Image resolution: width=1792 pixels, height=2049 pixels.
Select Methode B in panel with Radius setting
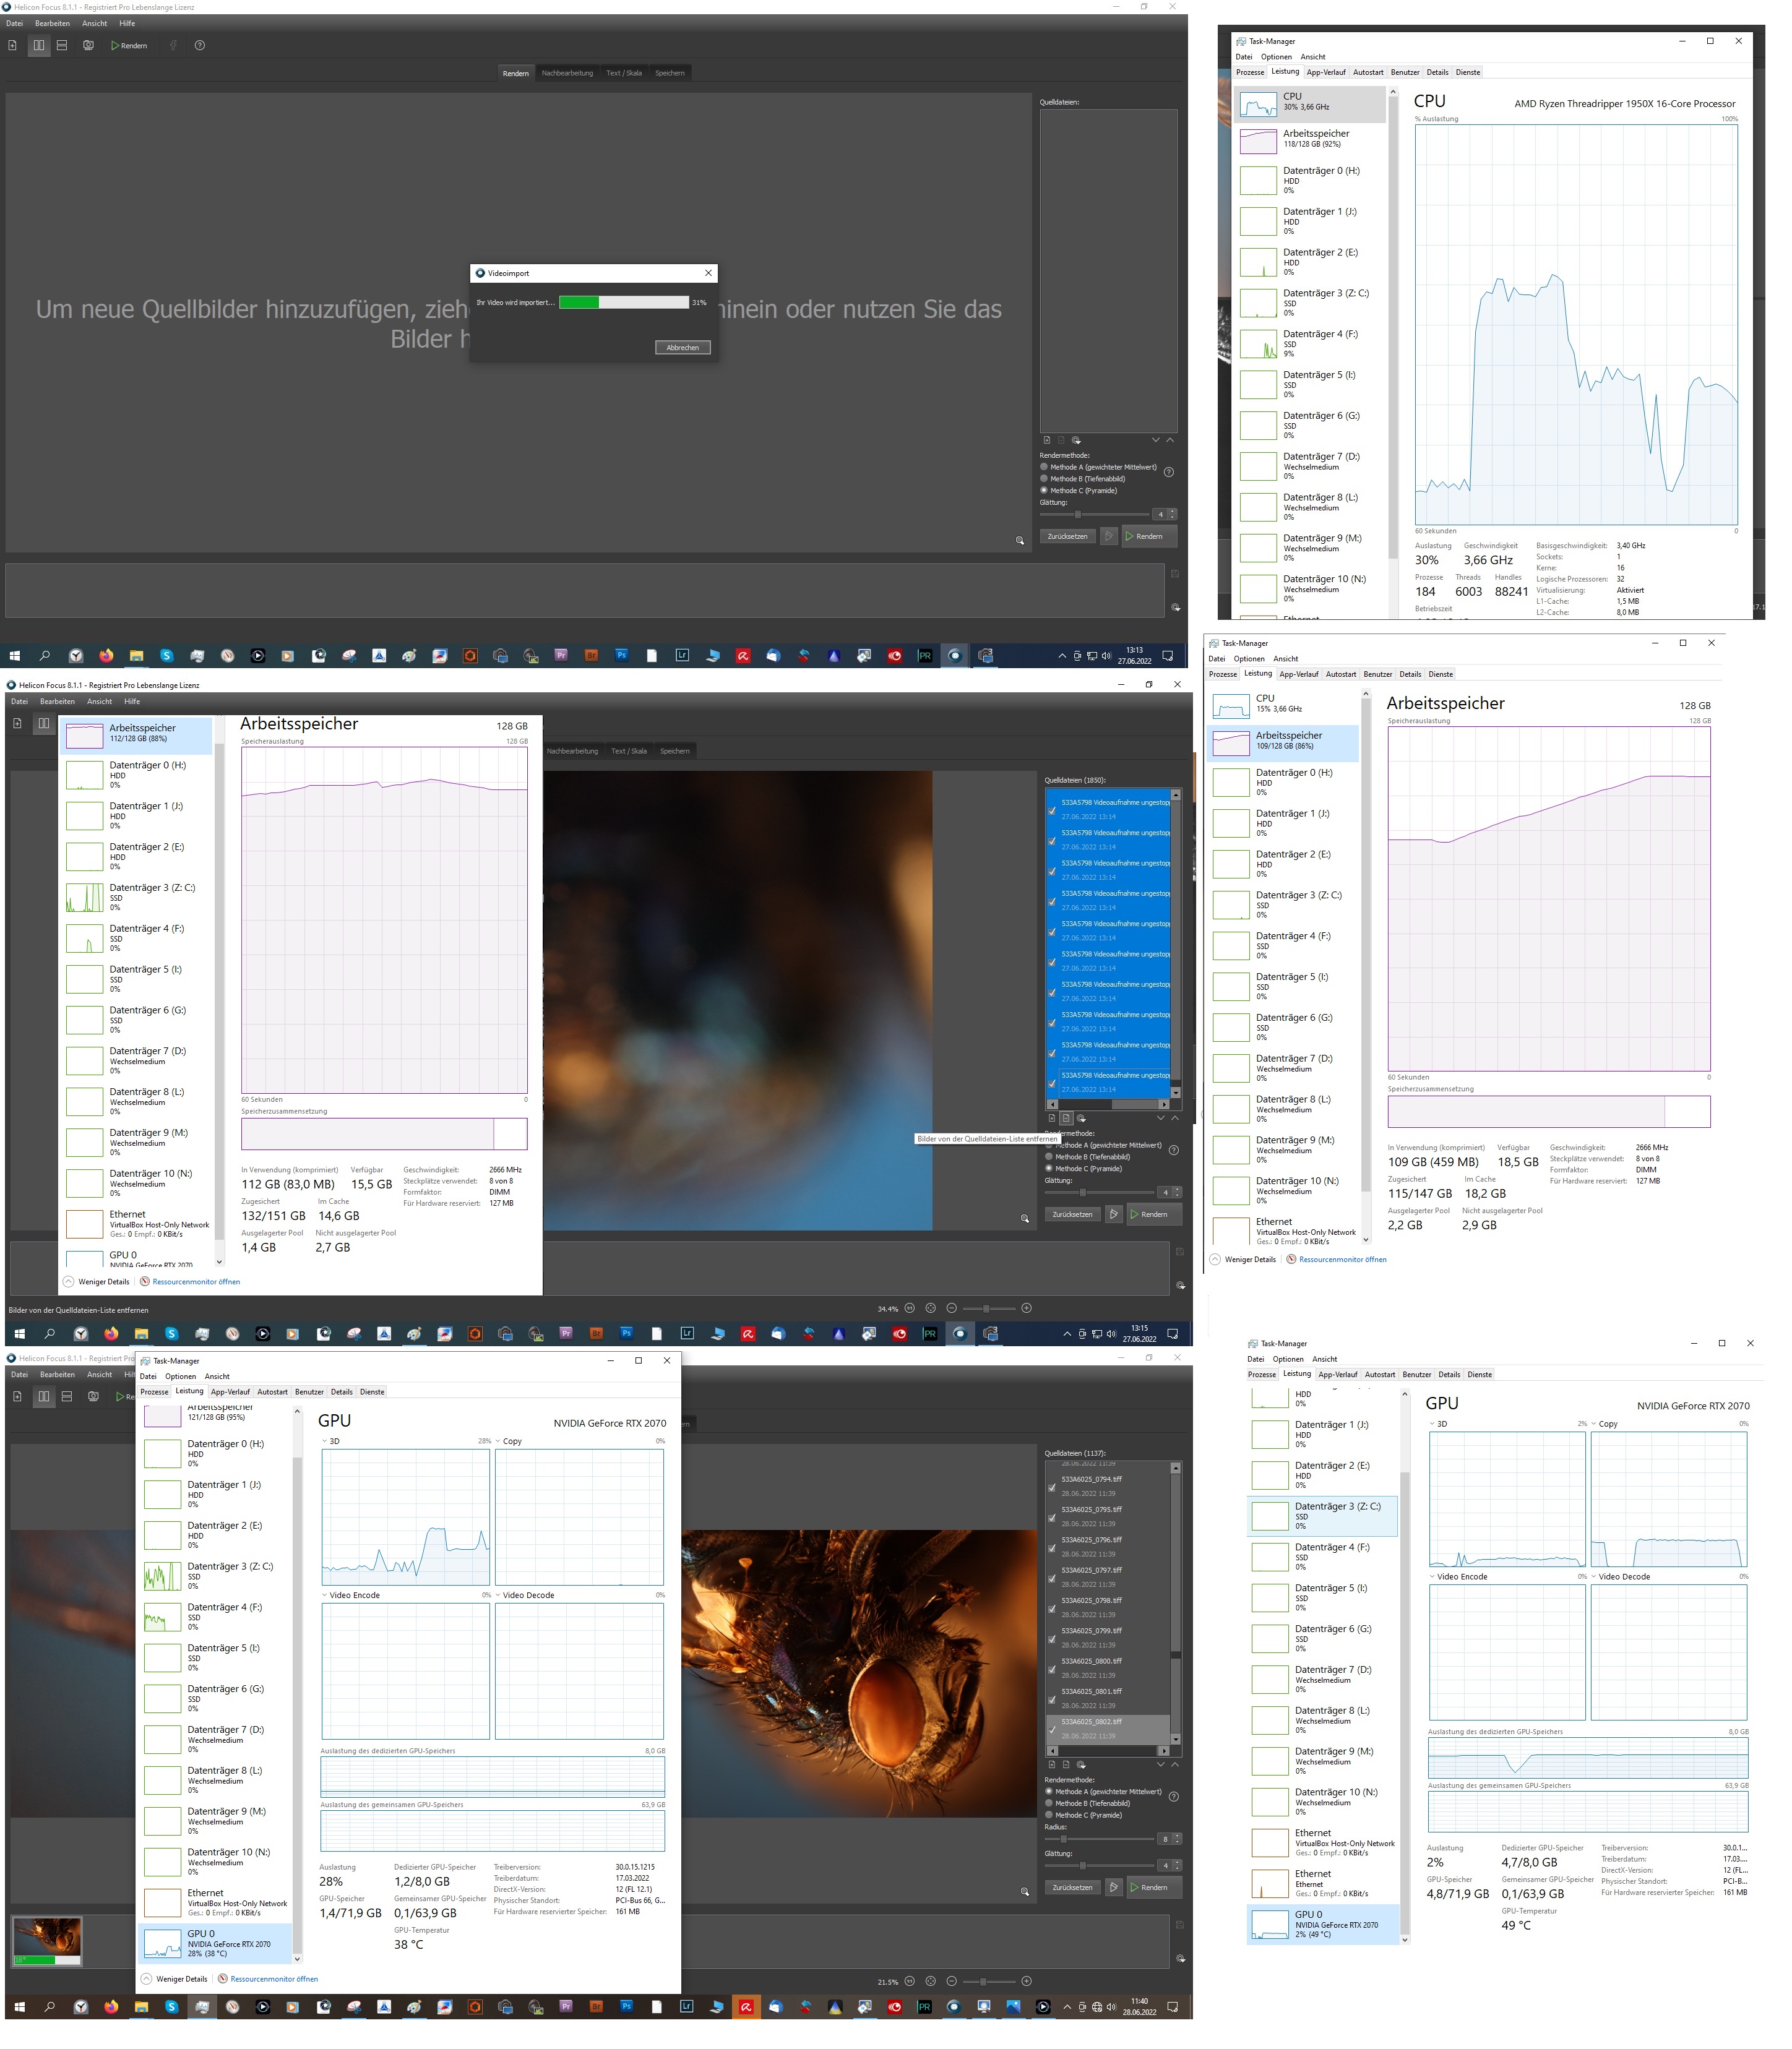coord(1049,1803)
